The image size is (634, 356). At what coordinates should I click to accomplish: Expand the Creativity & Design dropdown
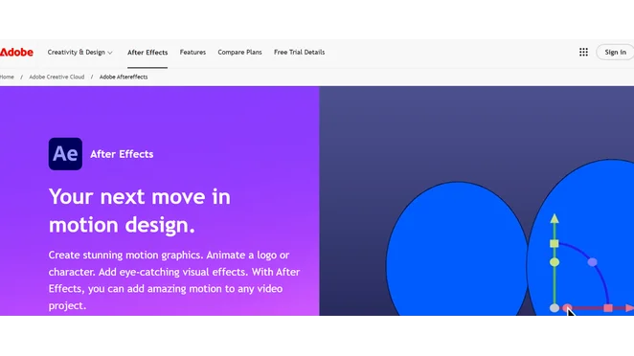click(79, 52)
